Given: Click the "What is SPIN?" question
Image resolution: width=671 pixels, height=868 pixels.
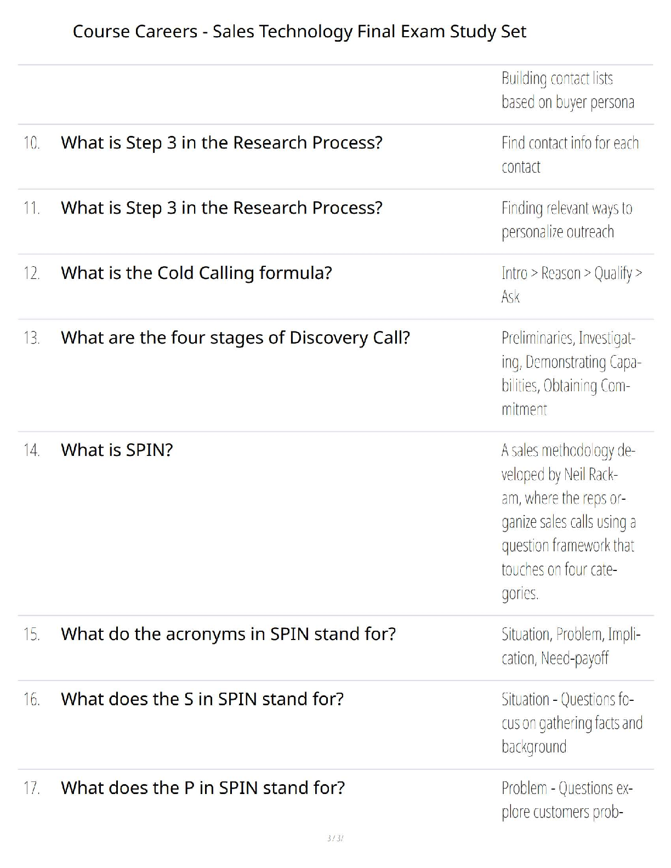Looking at the screenshot, I should 117,450.
